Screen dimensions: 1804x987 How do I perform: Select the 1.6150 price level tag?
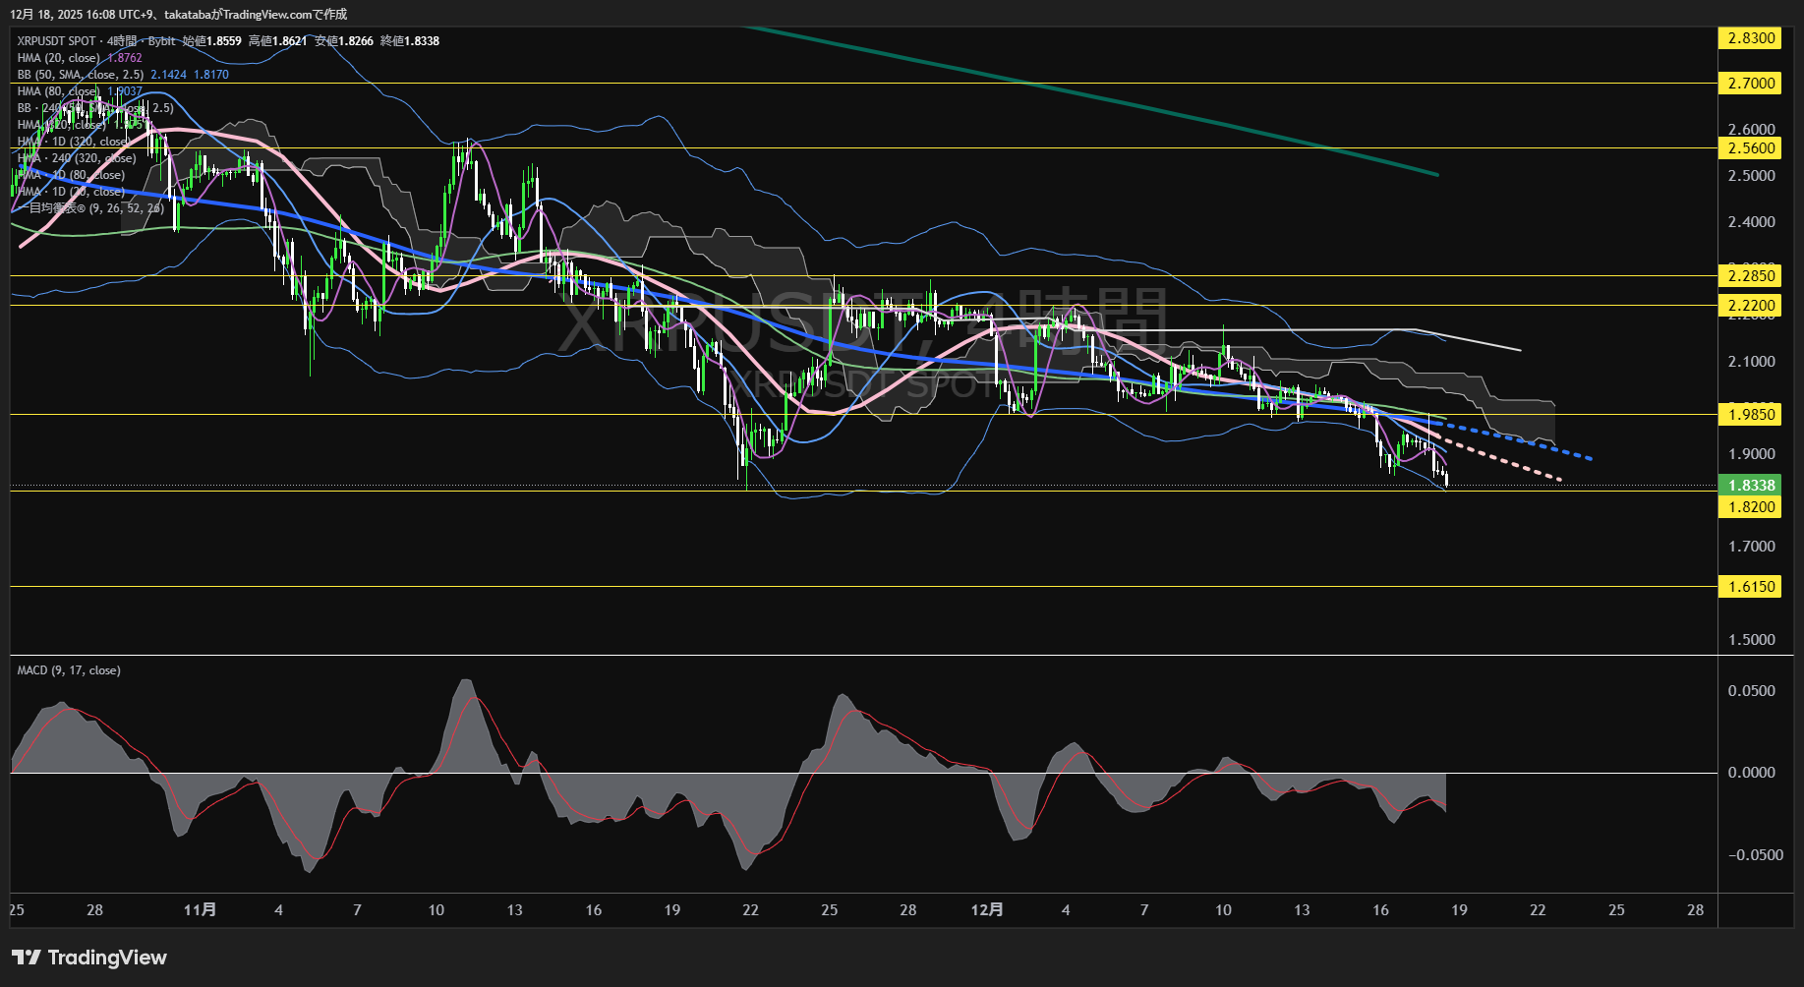tap(1751, 587)
